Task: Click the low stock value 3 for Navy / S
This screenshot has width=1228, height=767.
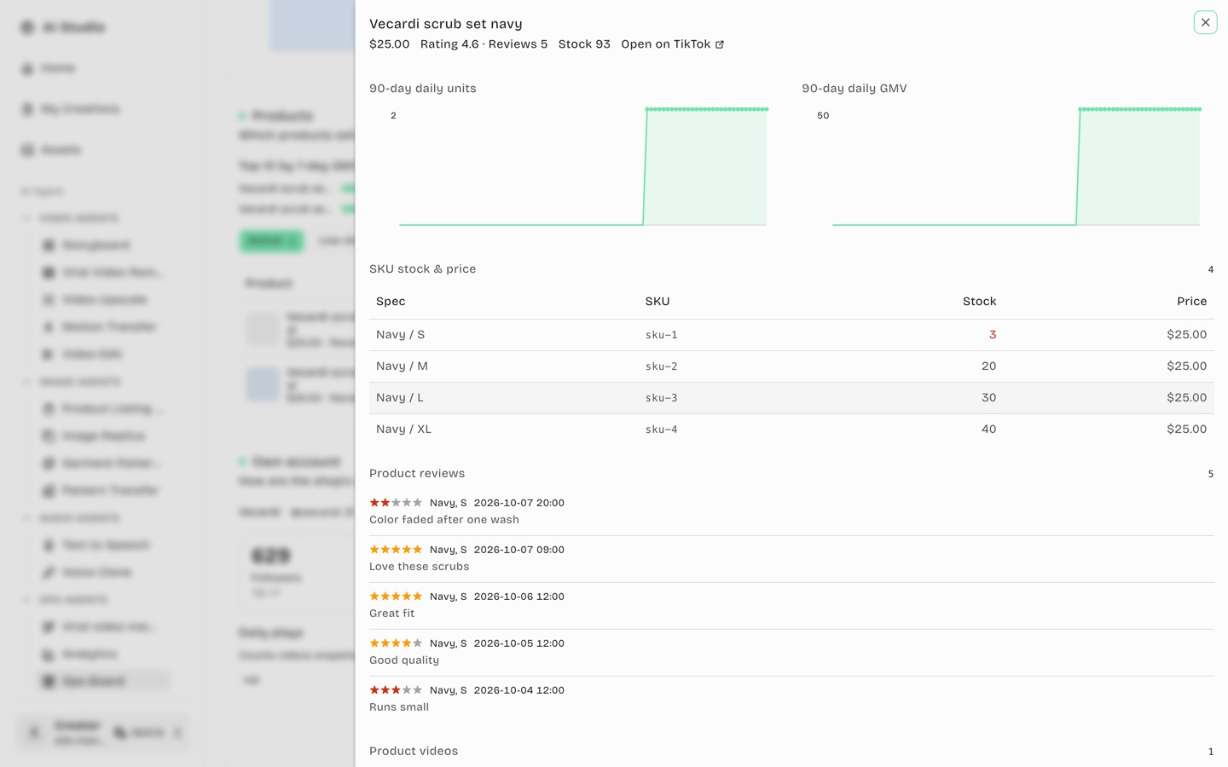Action: [993, 335]
